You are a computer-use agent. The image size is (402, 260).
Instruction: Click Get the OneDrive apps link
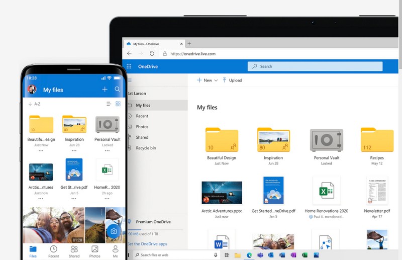[148, 244]
